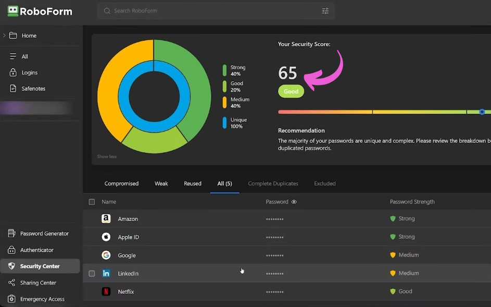Viewport: 491px width, 307px height.
Task: Select Logins label in sidebar
Action: [x=30, y=73]
